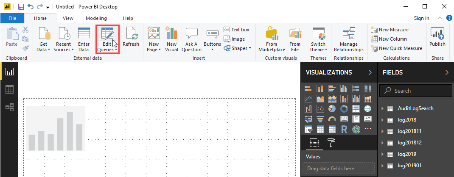
Task: Click the Refresh button
Action: (131, 37)
